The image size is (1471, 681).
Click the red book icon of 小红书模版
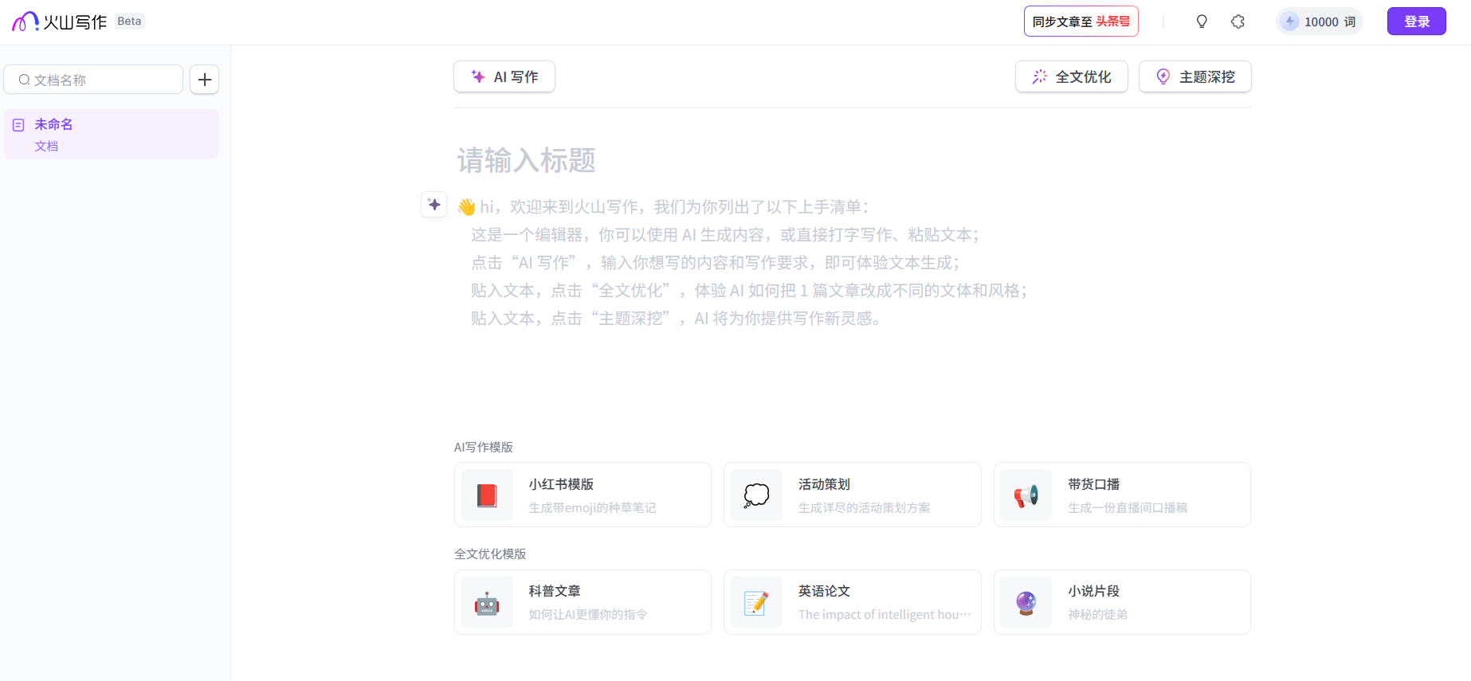pos(487,495)
